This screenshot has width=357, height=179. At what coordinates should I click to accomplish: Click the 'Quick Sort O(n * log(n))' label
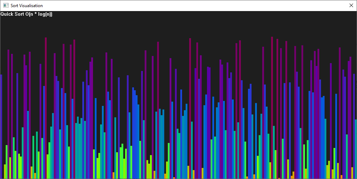click(x=26, y=14)
